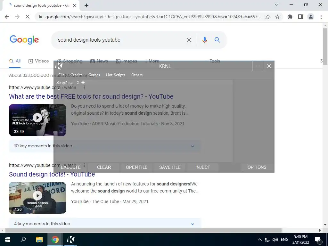Open 'What are the best FREE tools' result
The image size is (328, 246).
coord(91,96)
